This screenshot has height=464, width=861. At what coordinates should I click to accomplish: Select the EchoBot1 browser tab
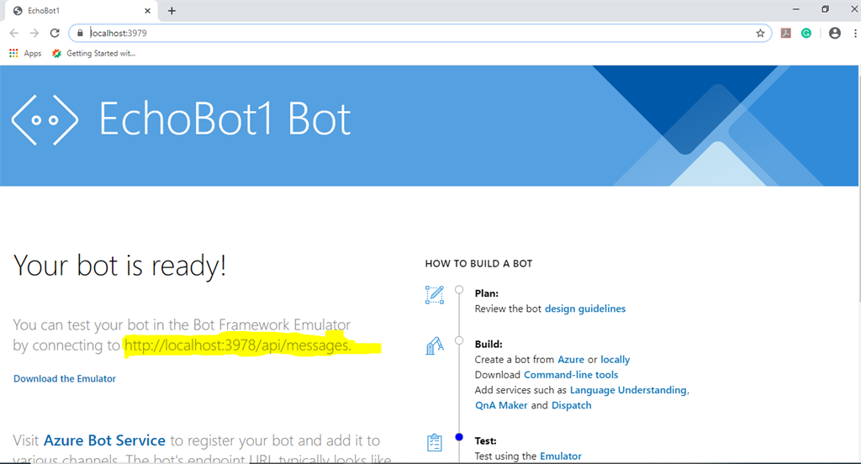tap(81, 10)
